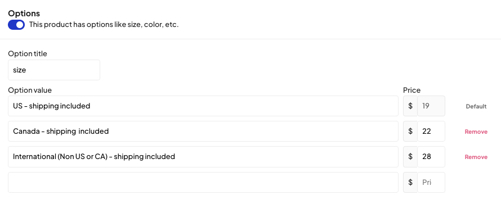Click the "Price" column label
501x204 pixels.
point(412,90)
